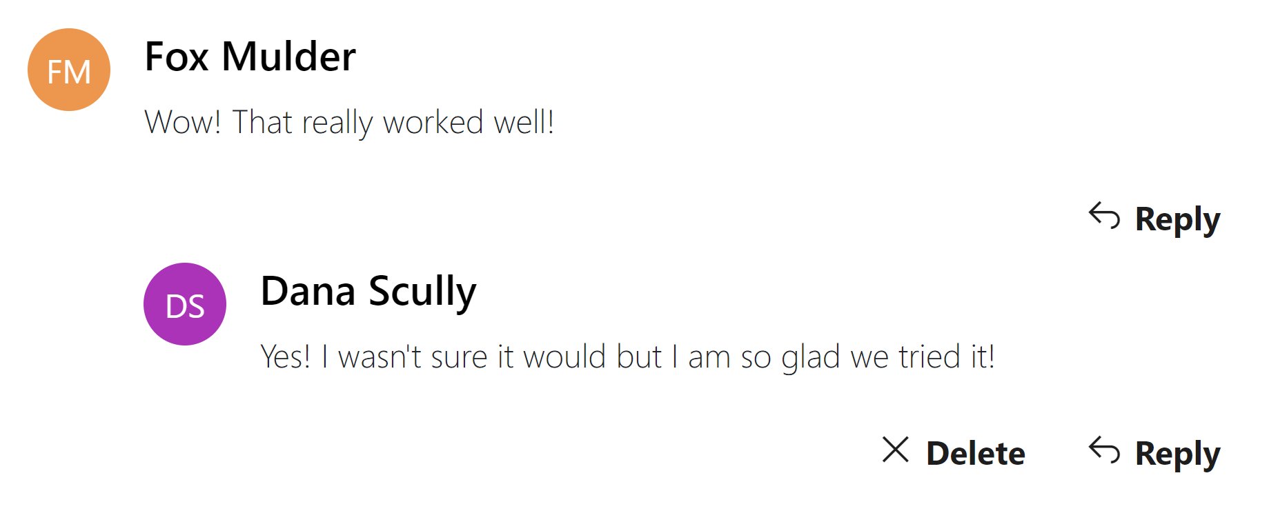Screen dimensions: 1269x522
Task: Select the Delete label on Dana Scully's reply
Action: tap(976, 453)
